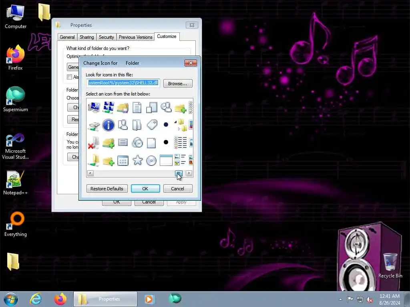Open the Supermium desktop shortcut
The image size is (410, 307).
[x=16, y=99]
